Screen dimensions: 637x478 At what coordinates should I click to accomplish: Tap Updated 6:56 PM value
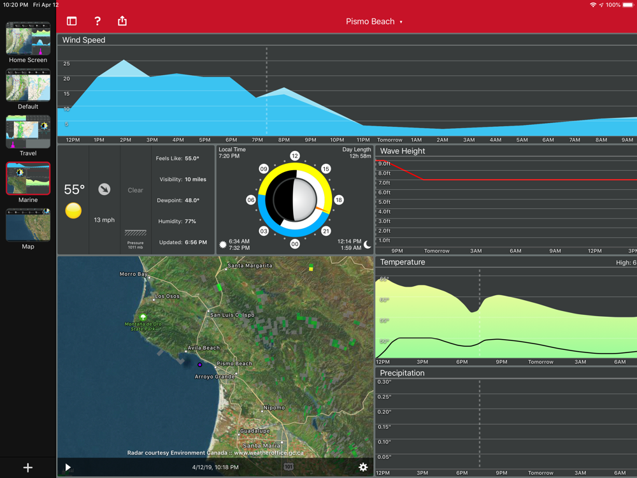coord(196,242)
